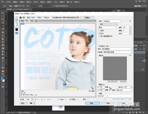Click the info icon beside the tip text
The height and width of the screenshot is (114, 148).
tap(20, 18)
